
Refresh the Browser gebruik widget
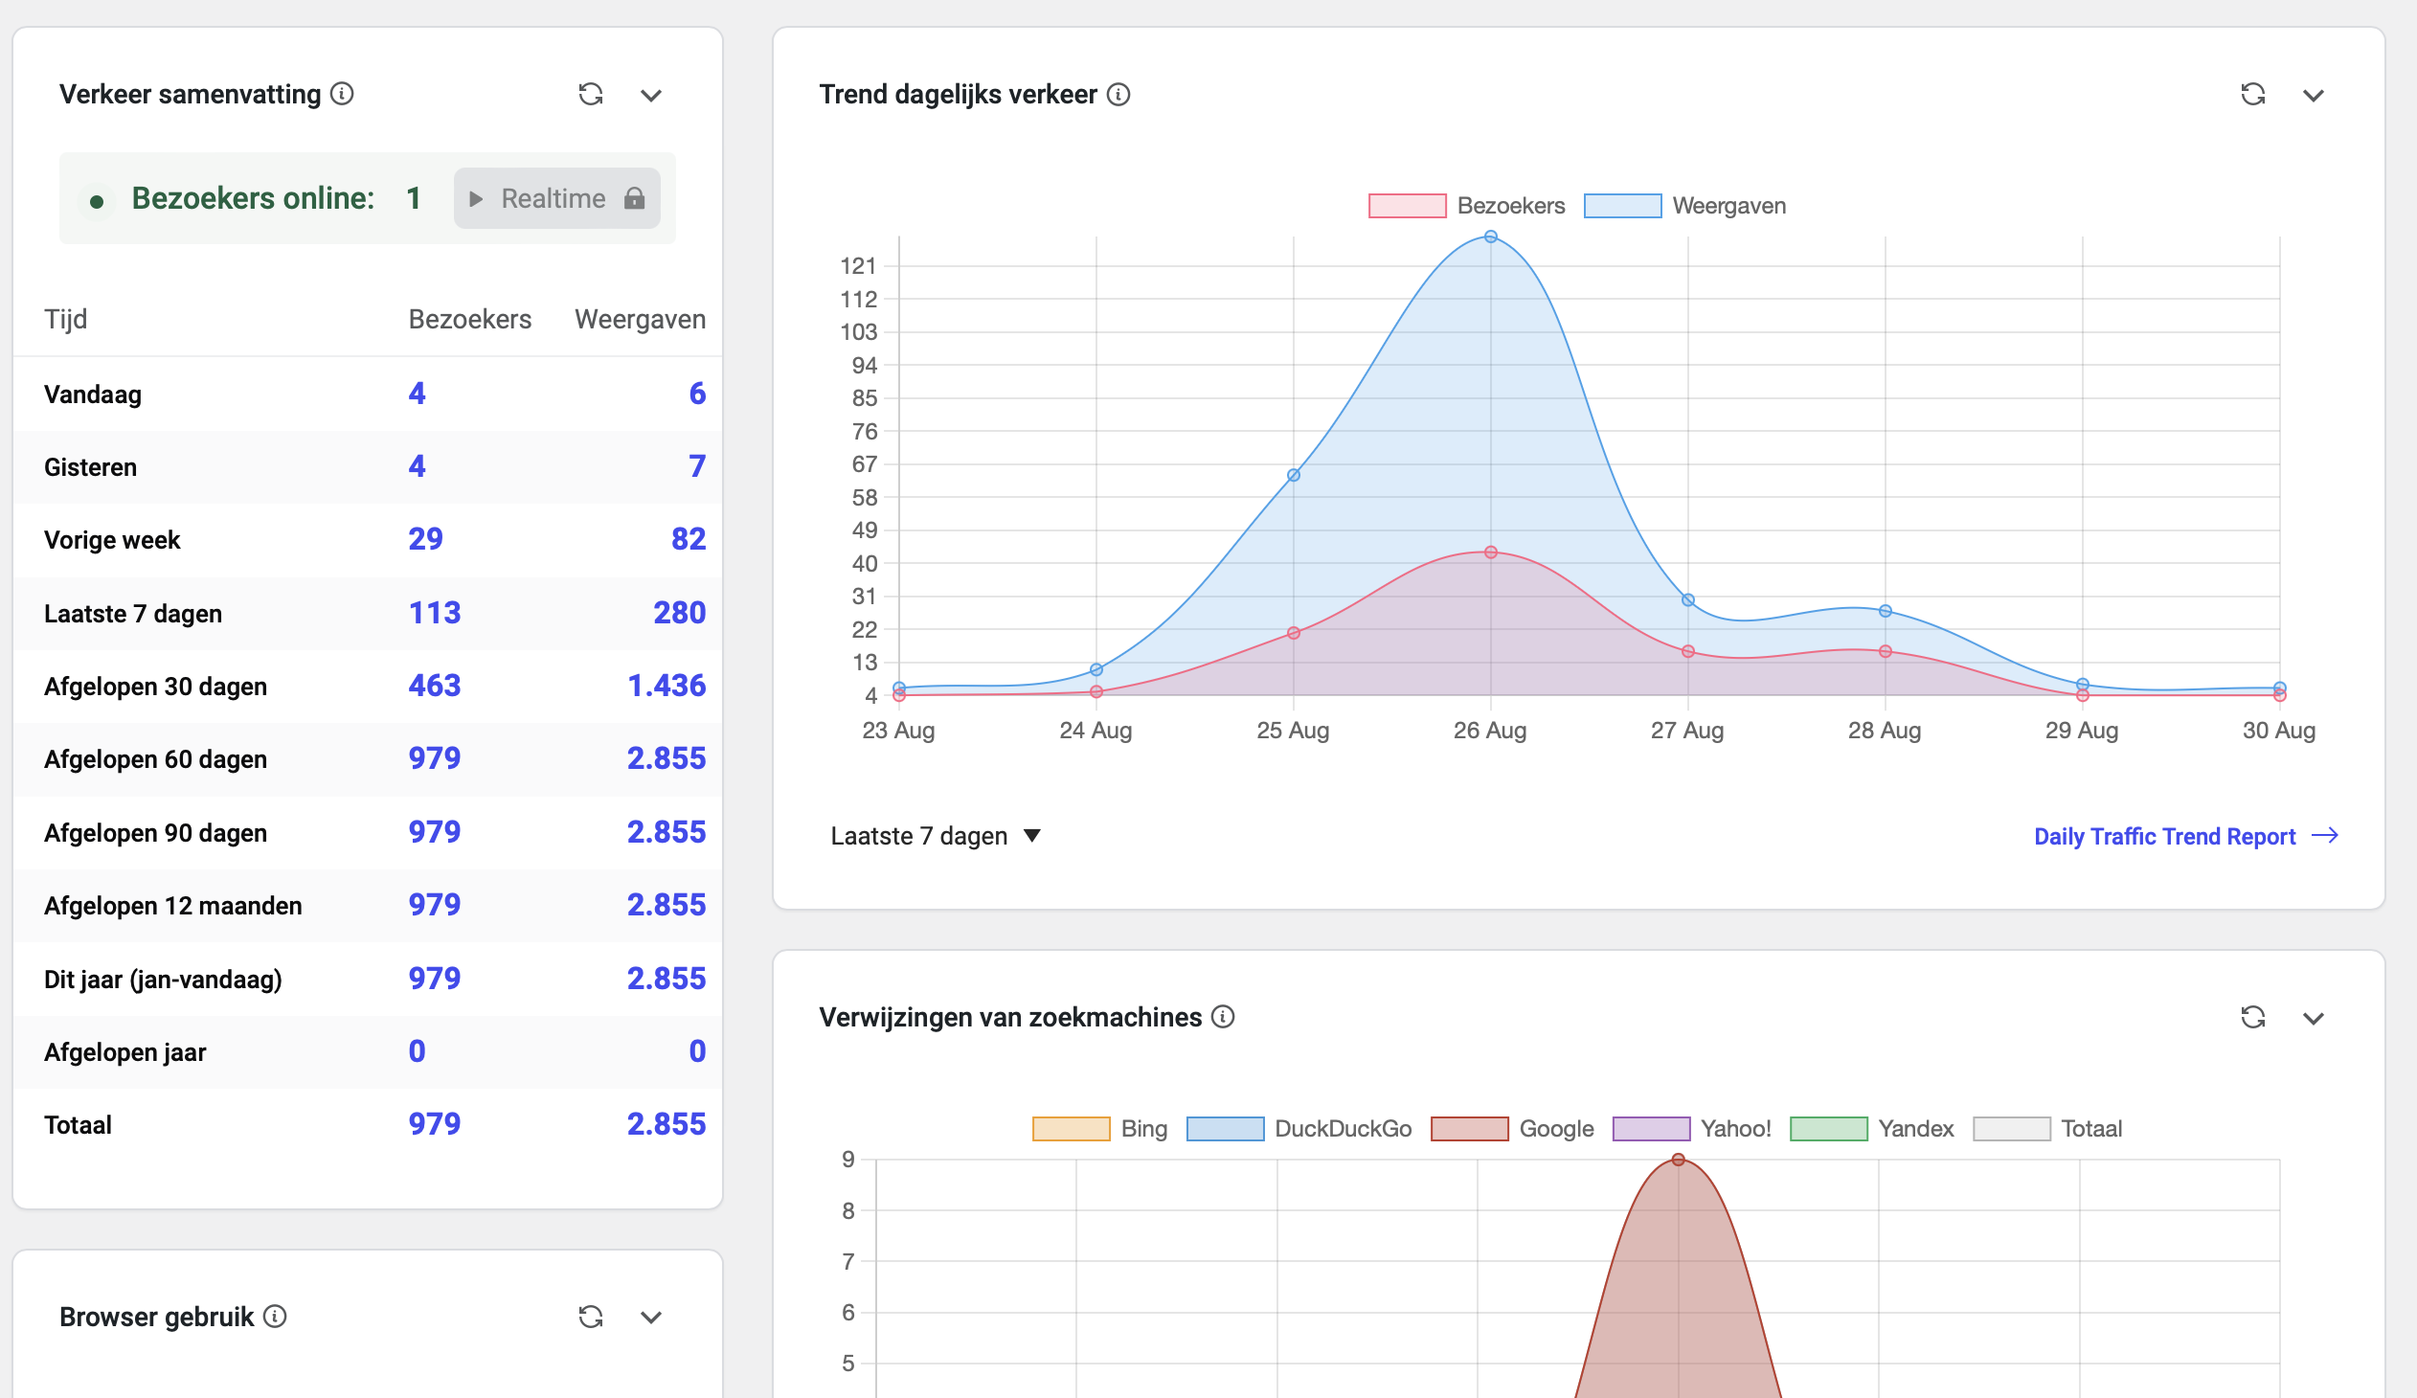click(591, 1317)
